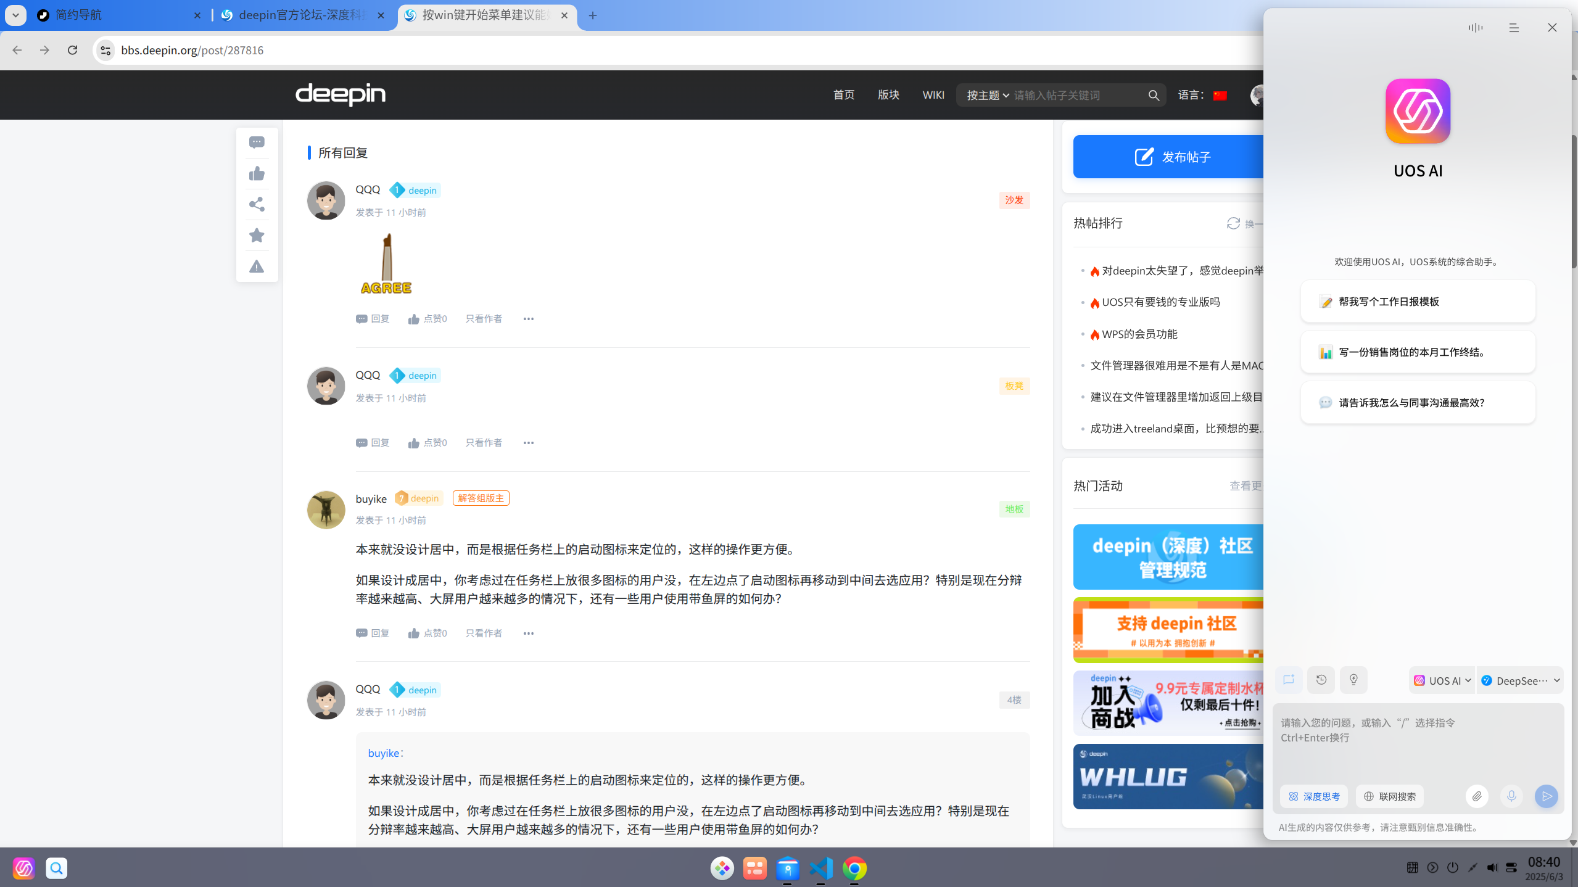Open more options on buyike's reply
This screenshot has height=887, width=1578.
[529, 633]
